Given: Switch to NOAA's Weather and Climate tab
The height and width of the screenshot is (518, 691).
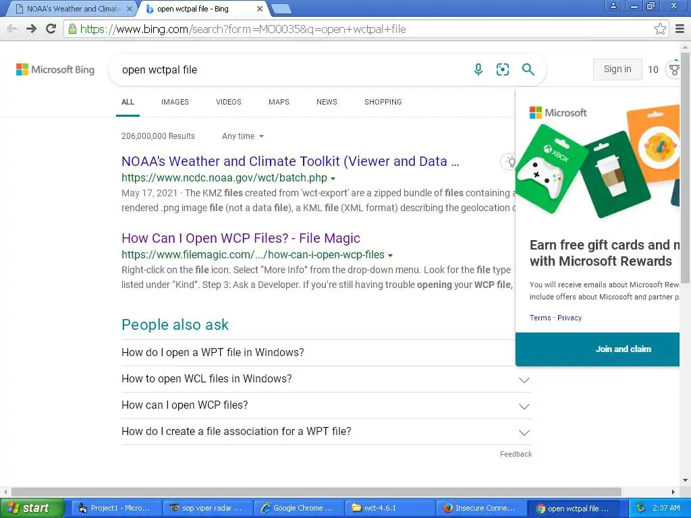Looking at the screenshot, I should pos(73,8).
